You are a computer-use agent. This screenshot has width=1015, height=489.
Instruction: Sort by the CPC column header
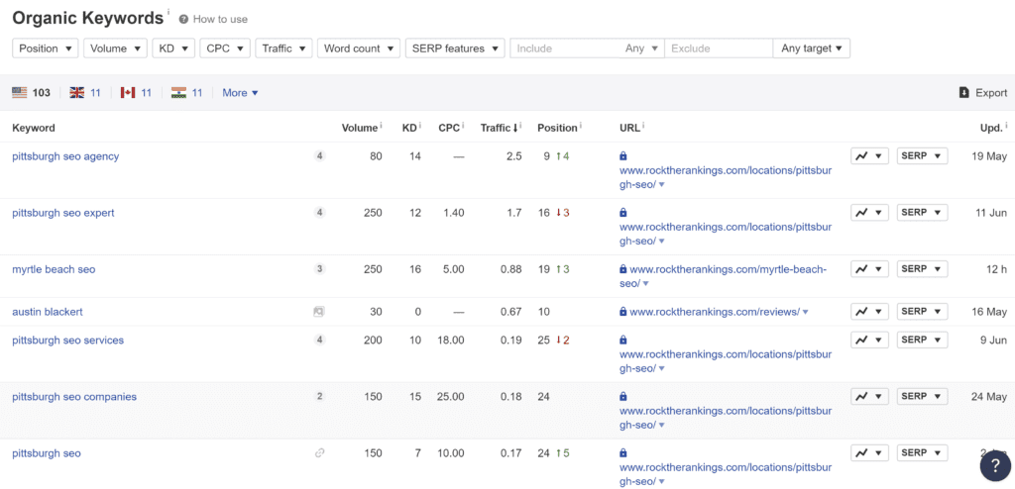pos(451,128)
